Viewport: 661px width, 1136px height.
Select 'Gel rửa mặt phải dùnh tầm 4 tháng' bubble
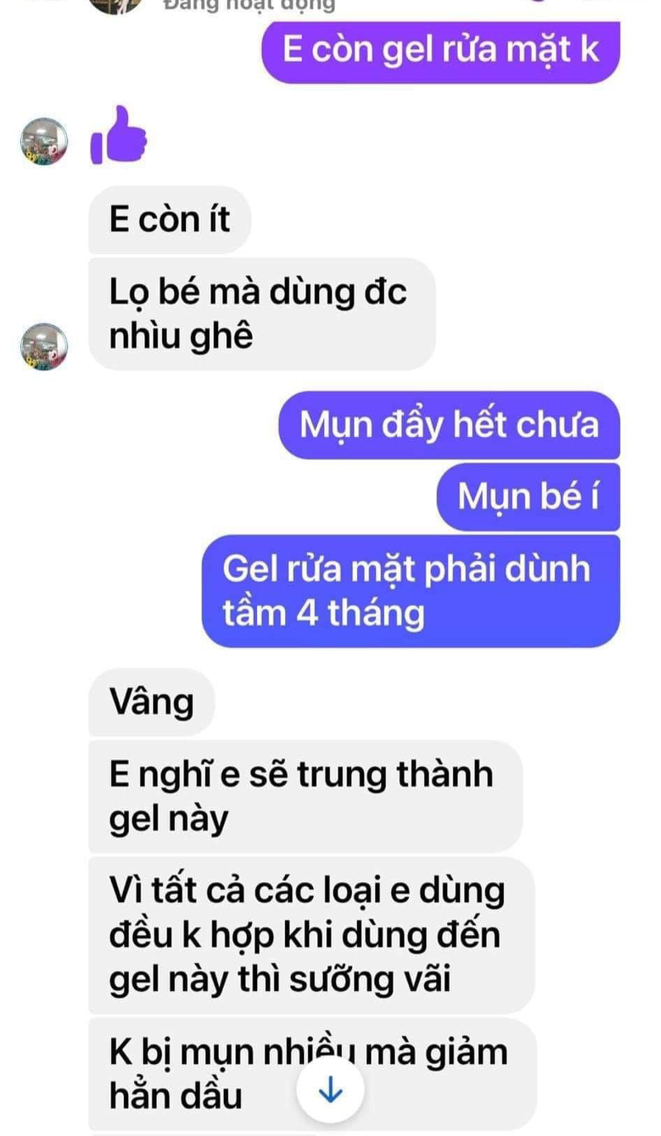pos(411,591)
